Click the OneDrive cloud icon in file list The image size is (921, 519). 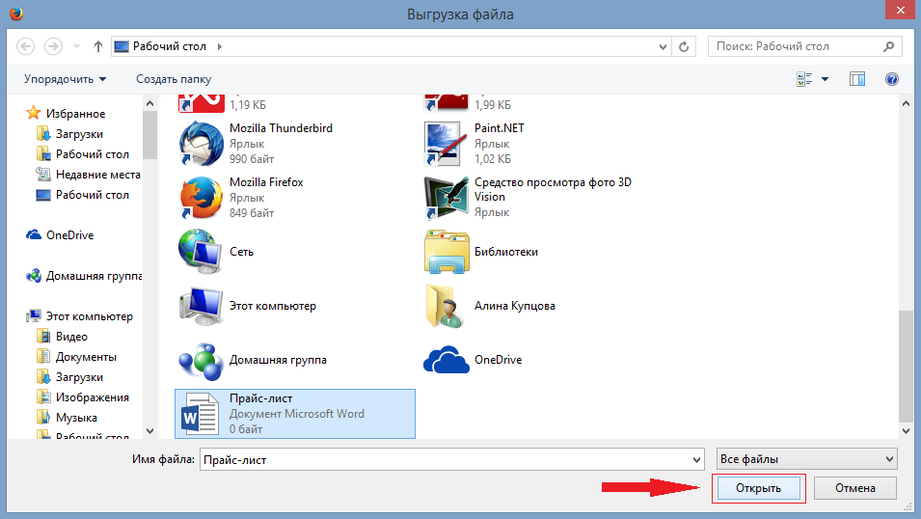point(446,360)
